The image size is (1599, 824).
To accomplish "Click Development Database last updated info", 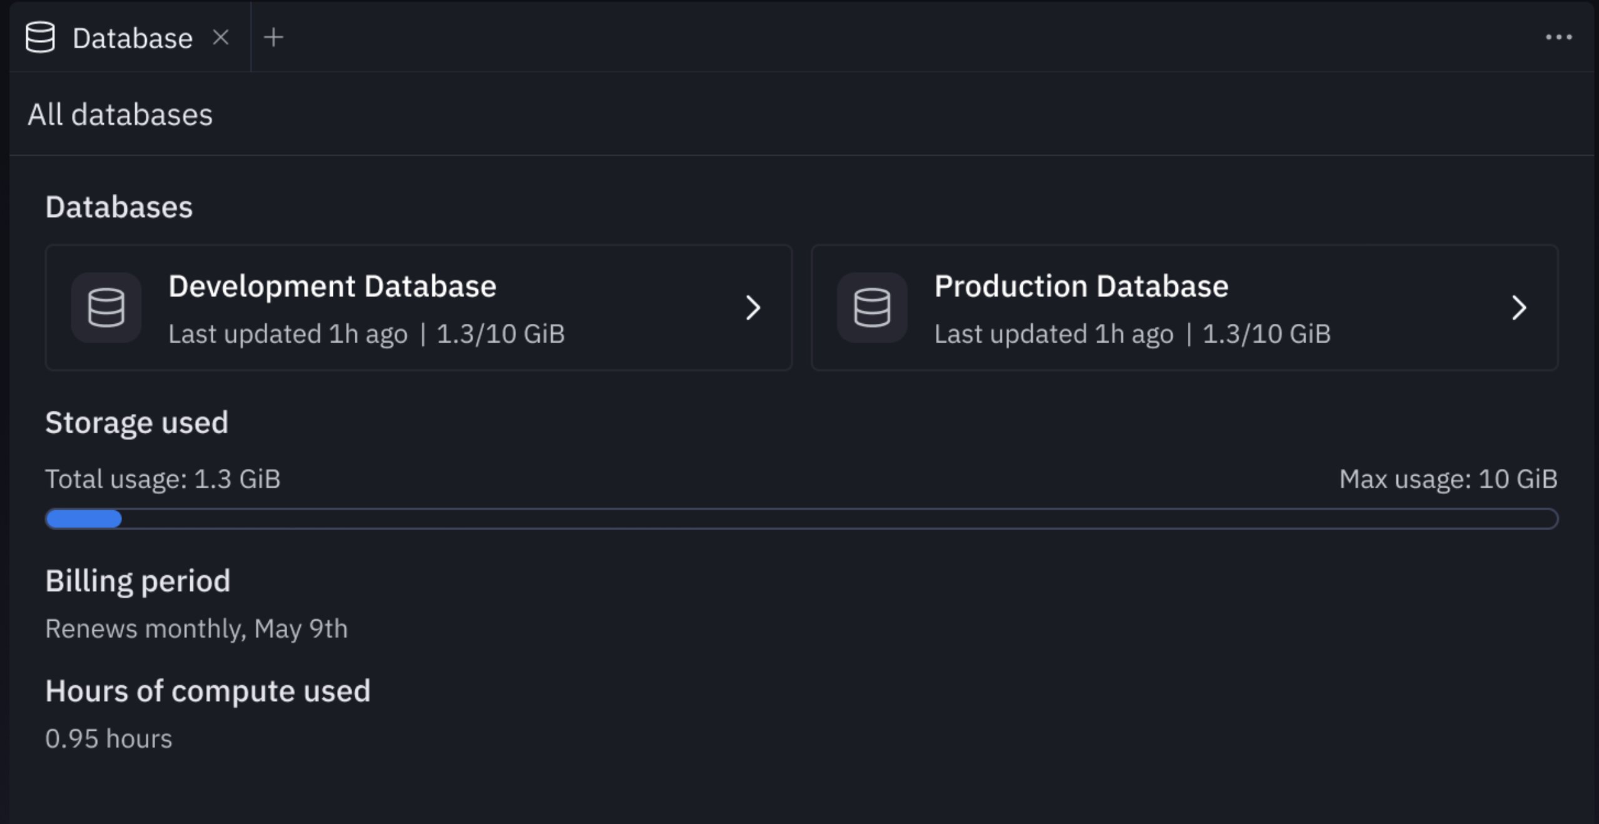I will tap(367, 334).
